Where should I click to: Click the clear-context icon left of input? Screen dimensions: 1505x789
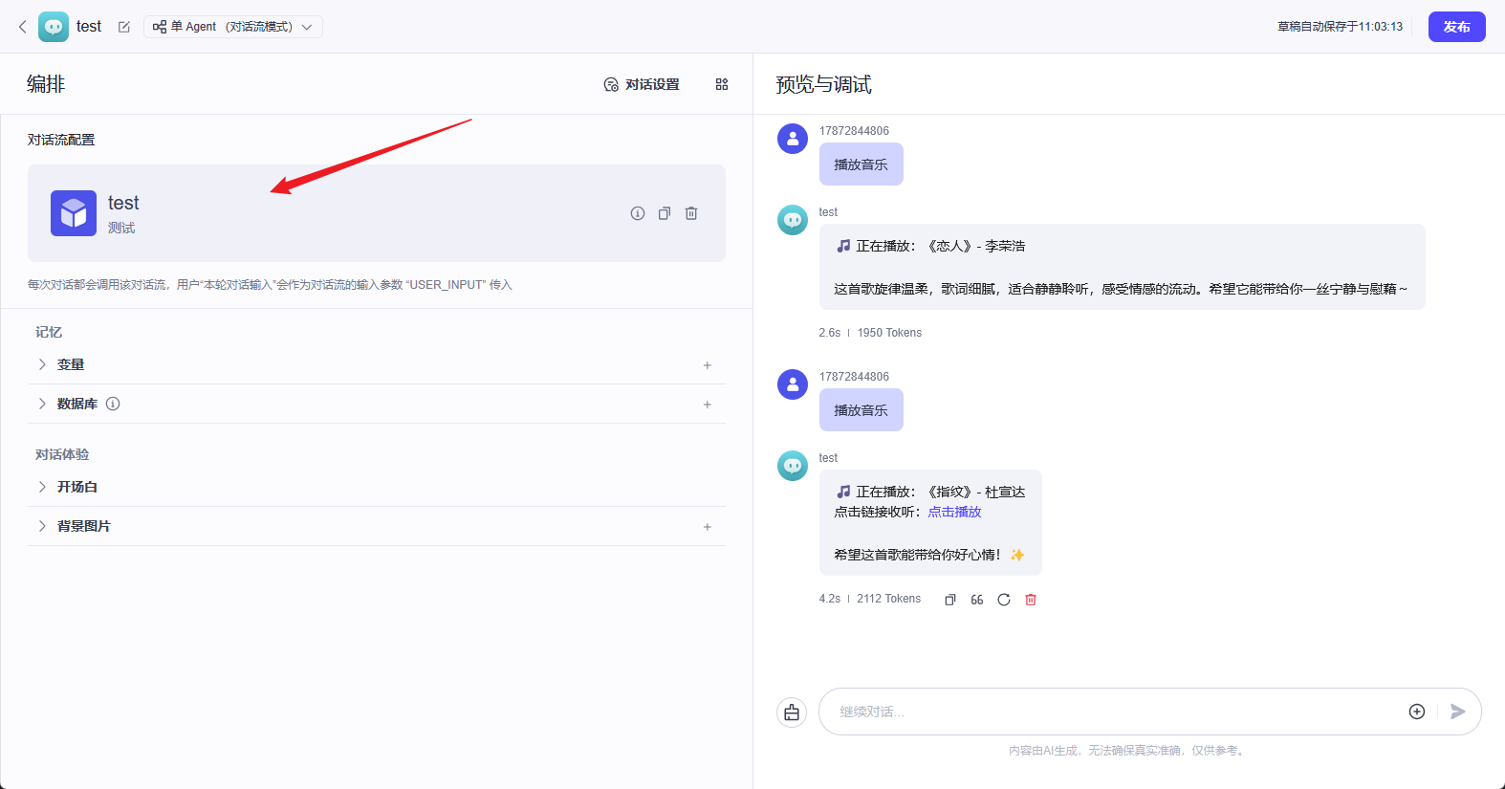click(x=792, y=712)
